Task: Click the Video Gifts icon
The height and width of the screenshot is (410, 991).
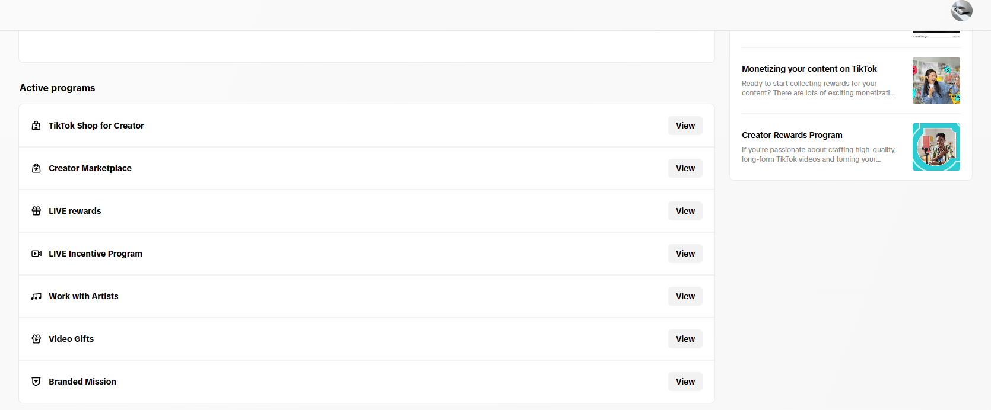Action: (36, 339)
